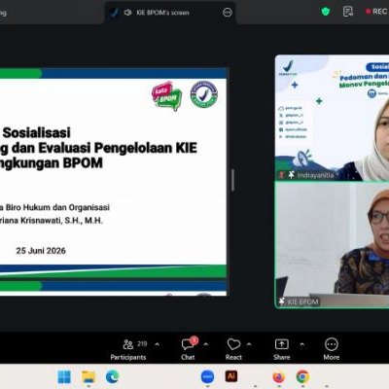Open the Windows Start menu

64,377
